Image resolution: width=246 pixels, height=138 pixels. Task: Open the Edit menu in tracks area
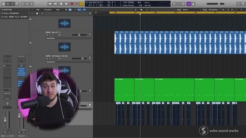pos(38,10)
